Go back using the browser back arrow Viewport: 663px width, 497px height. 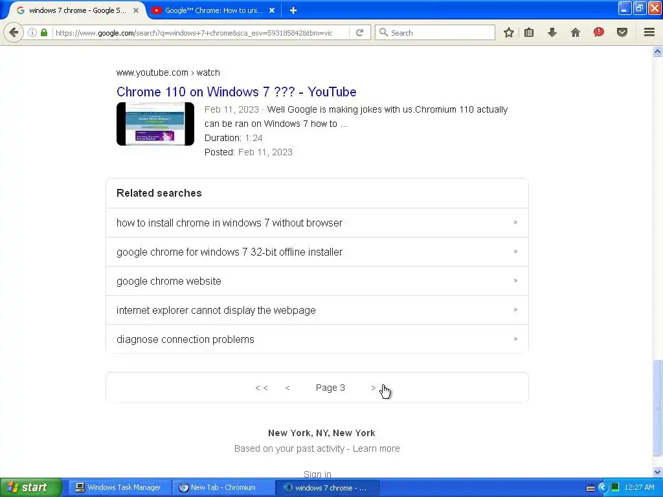pos(14,32)
